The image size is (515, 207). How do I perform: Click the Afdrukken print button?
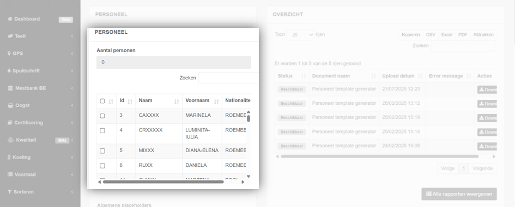483,35
